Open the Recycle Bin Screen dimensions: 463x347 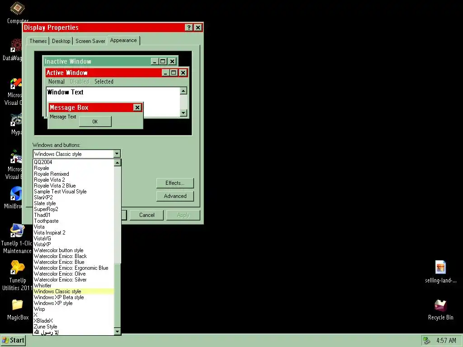[x=440, y=305]
